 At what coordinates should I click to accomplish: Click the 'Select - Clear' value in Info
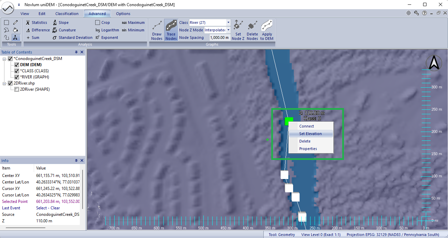[x=48, y=208]
